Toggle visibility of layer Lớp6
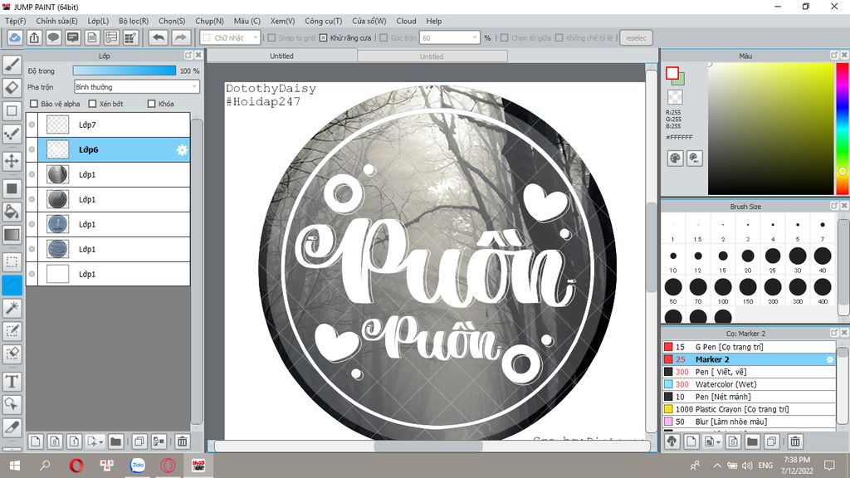Viewport: 850px width, 478px height. tap(32, 149)
